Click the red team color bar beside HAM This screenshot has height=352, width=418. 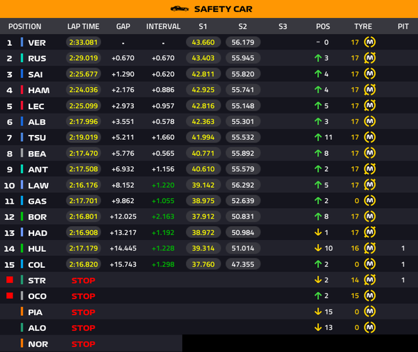[x=22, y=90]
